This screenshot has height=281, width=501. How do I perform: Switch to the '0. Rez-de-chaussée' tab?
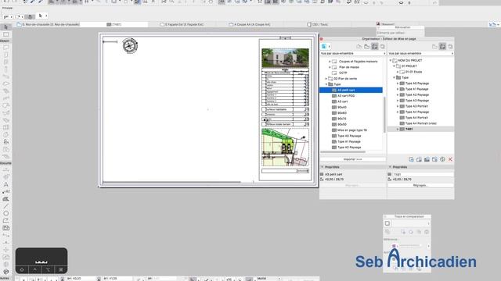pos(48,24)
